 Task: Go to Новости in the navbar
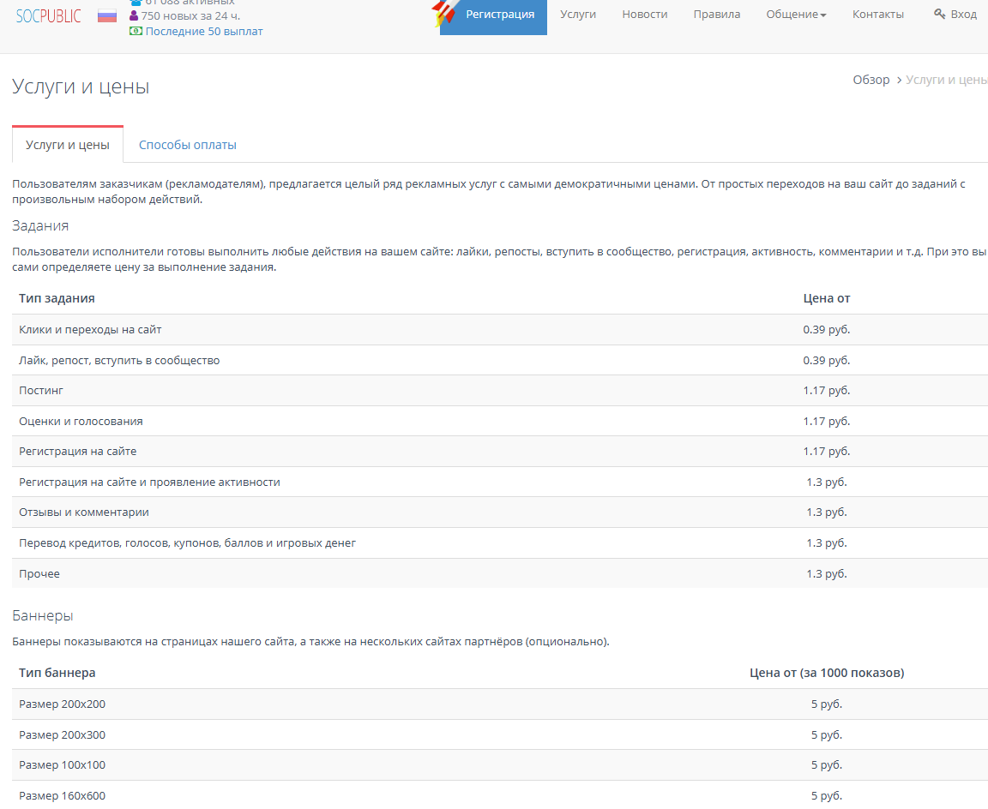point(645,14)
